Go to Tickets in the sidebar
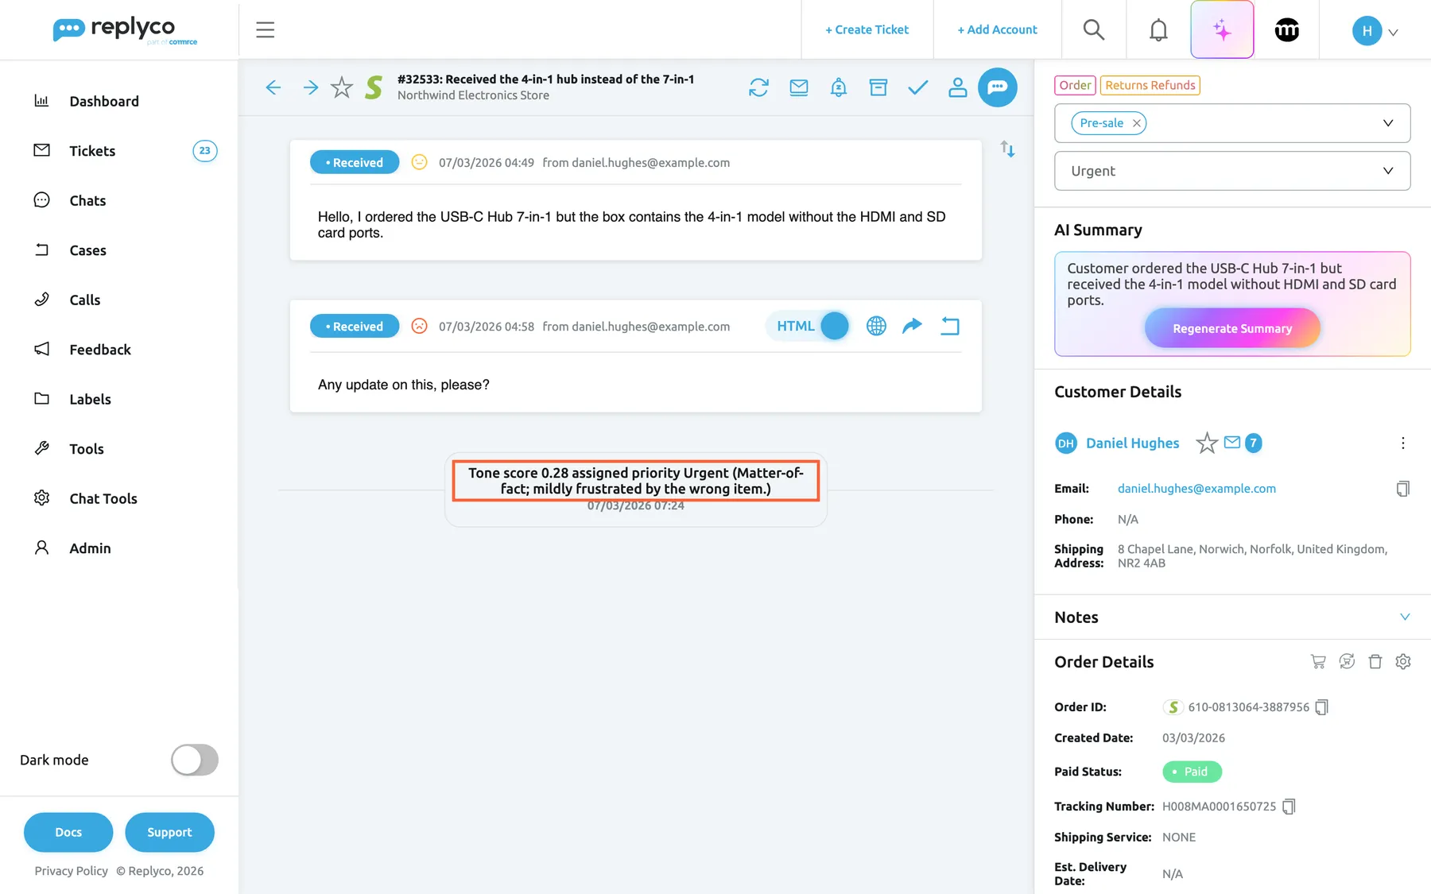The image size is (1431, 894). click(x=92, y=151)
